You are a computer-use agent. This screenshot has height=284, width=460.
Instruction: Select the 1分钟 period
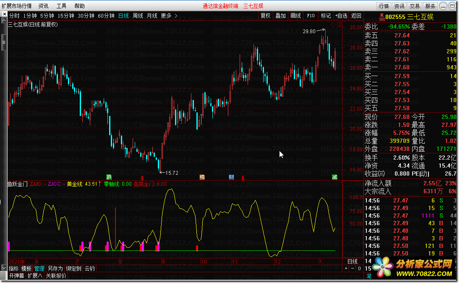(30, 16)
